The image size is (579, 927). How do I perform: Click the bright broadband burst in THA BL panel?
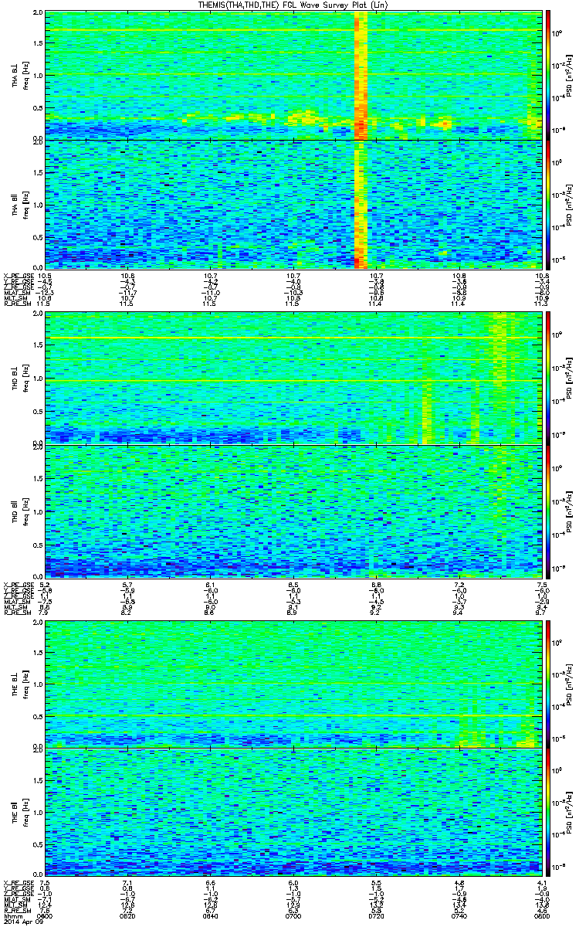point(360,75)
